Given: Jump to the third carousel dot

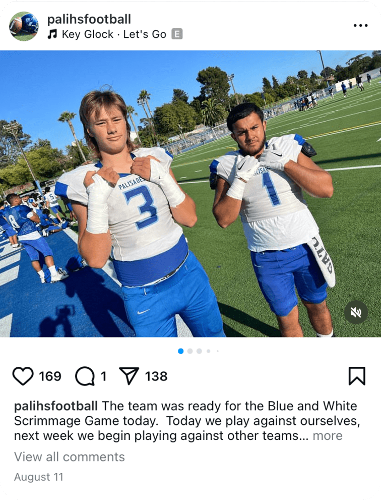Looking at the screenshot, I should click(x=199, y=351).
